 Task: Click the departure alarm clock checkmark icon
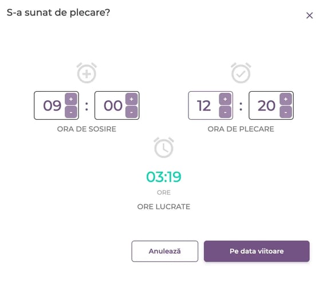click(241, 73)
